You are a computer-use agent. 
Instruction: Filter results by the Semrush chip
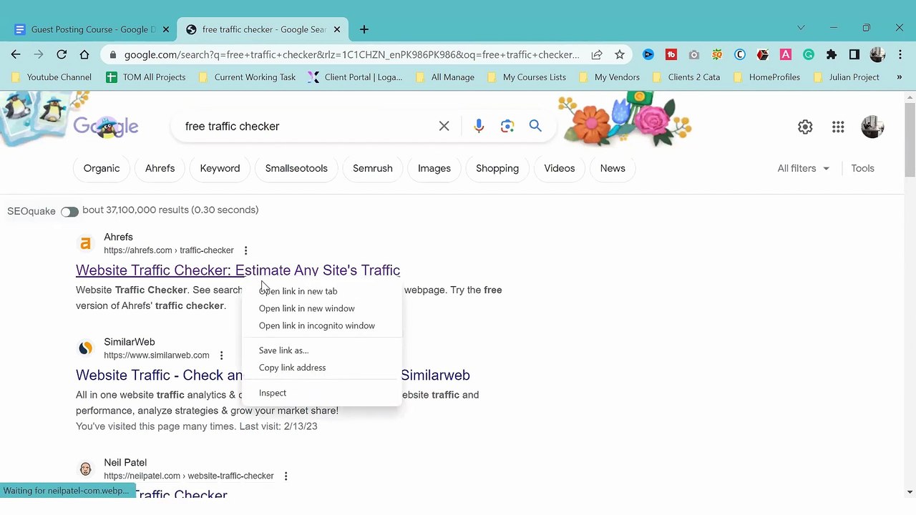[x=373, y=168]
